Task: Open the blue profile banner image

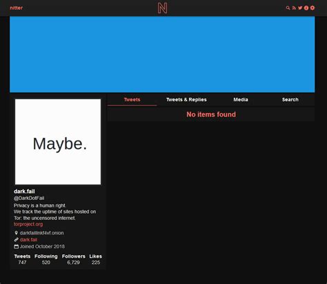Action: pyautogui.click(x=162, y=54)
